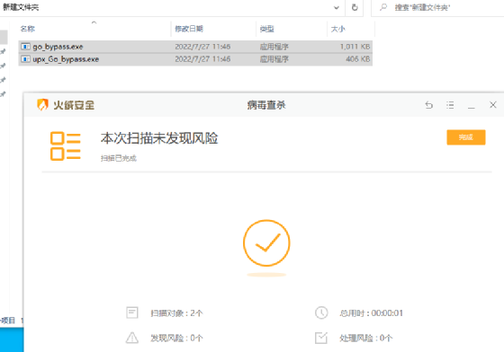This screenshot has width=504, height=352.
Task: Sort files by 类型 column header
Action: click(x=292, y=29)
